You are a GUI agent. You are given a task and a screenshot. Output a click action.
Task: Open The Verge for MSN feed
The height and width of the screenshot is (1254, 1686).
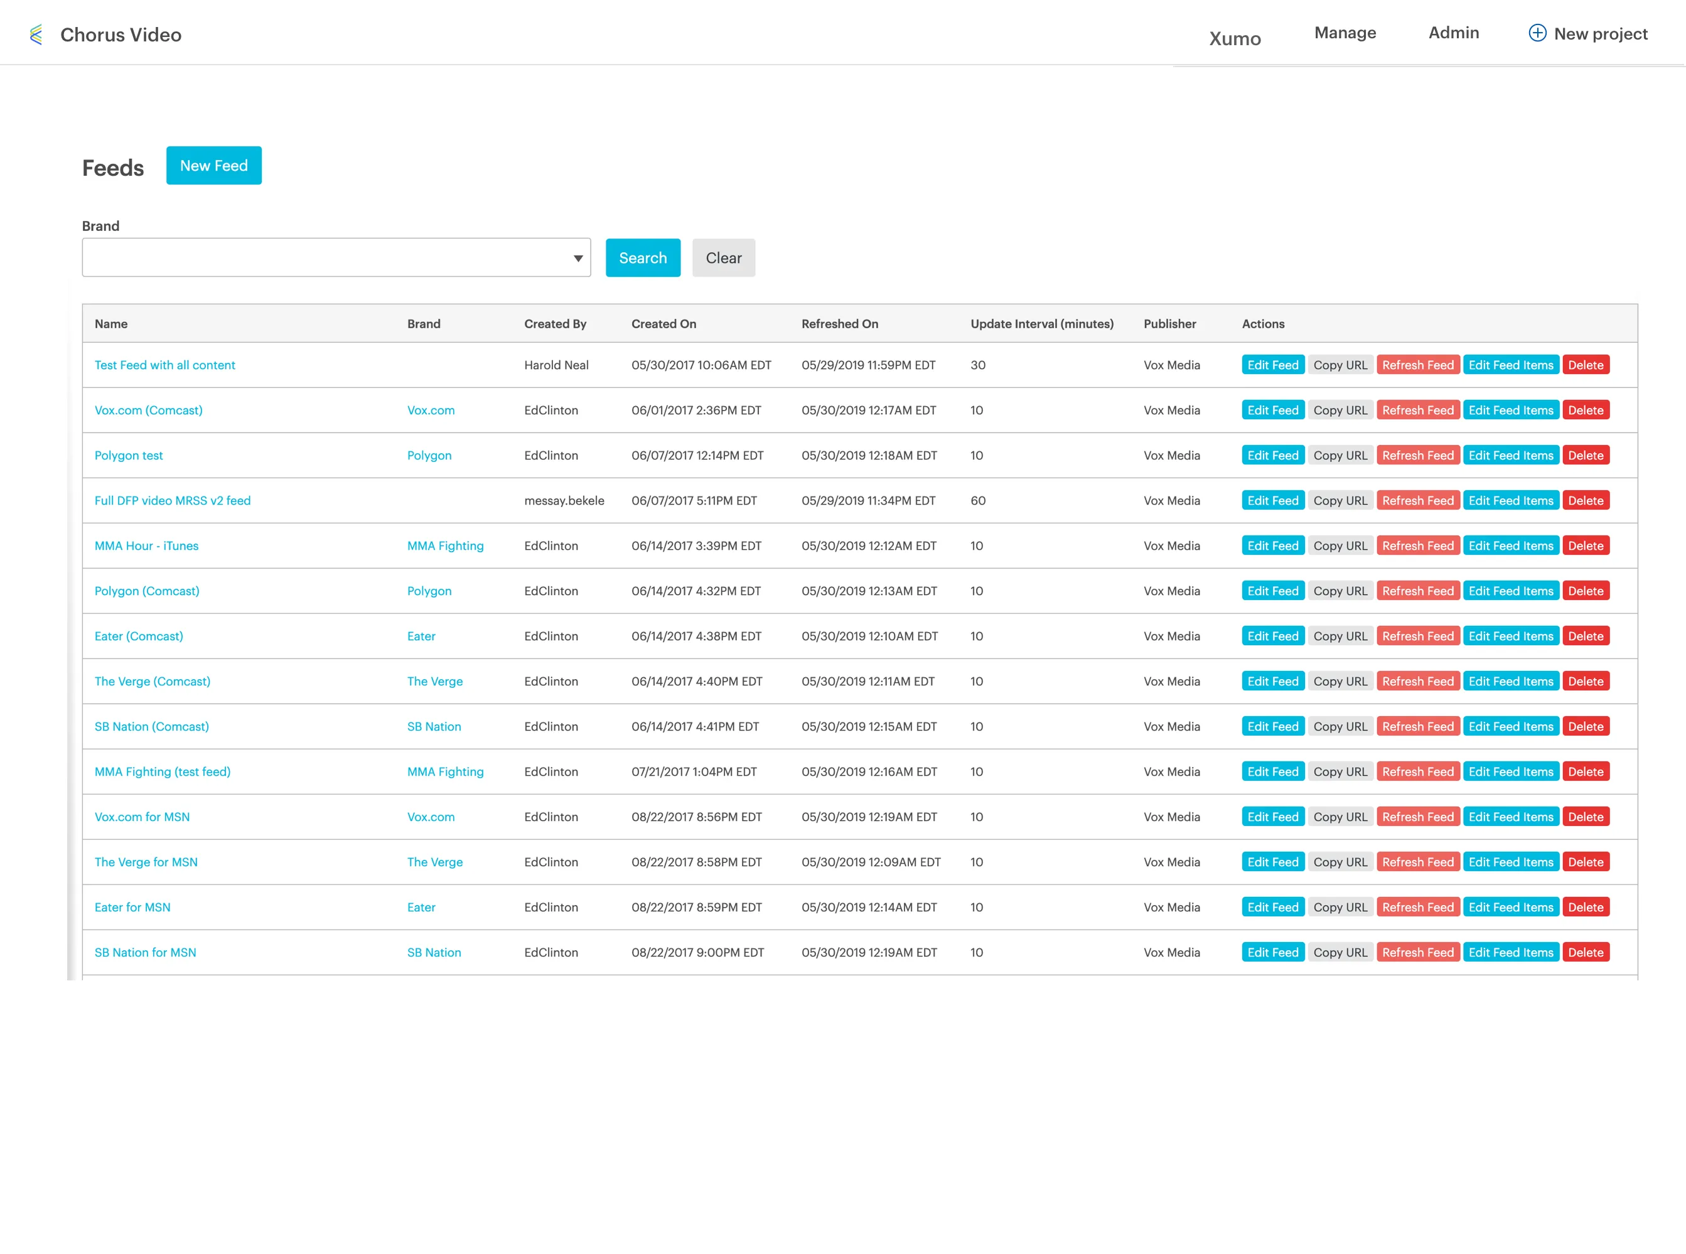click(x=146, y=862)
